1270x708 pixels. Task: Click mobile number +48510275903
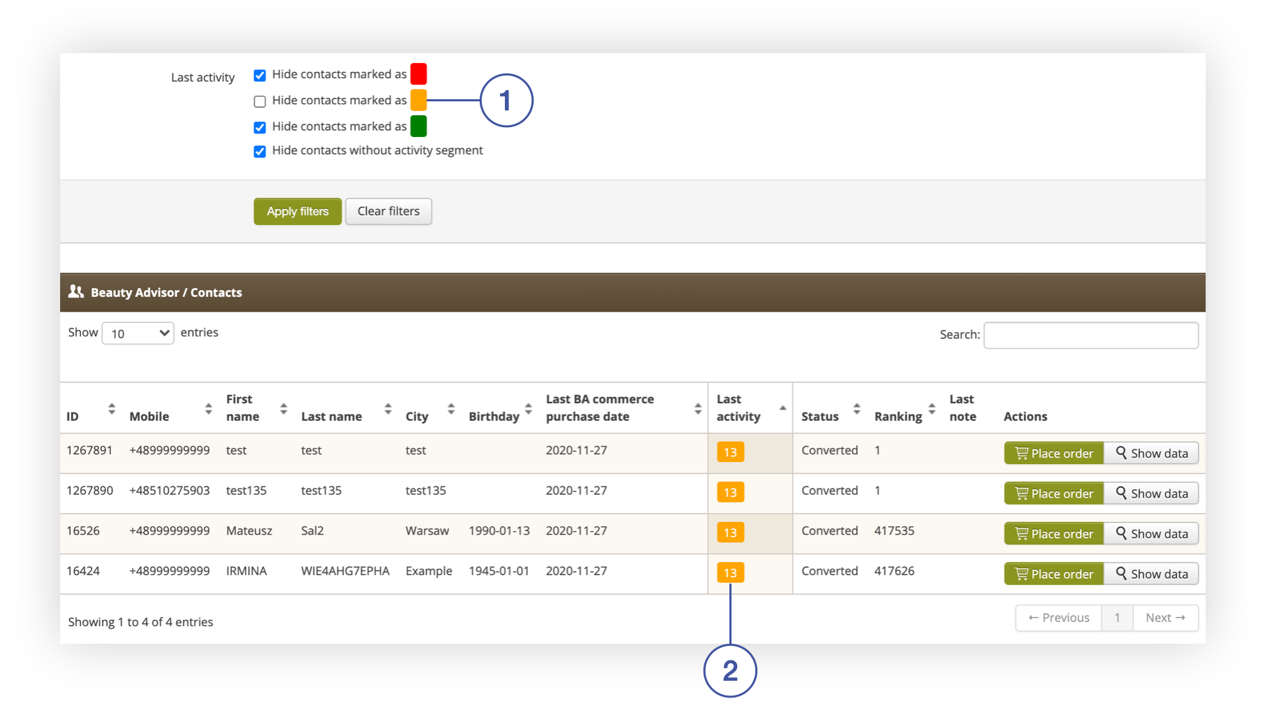point(169,491)
